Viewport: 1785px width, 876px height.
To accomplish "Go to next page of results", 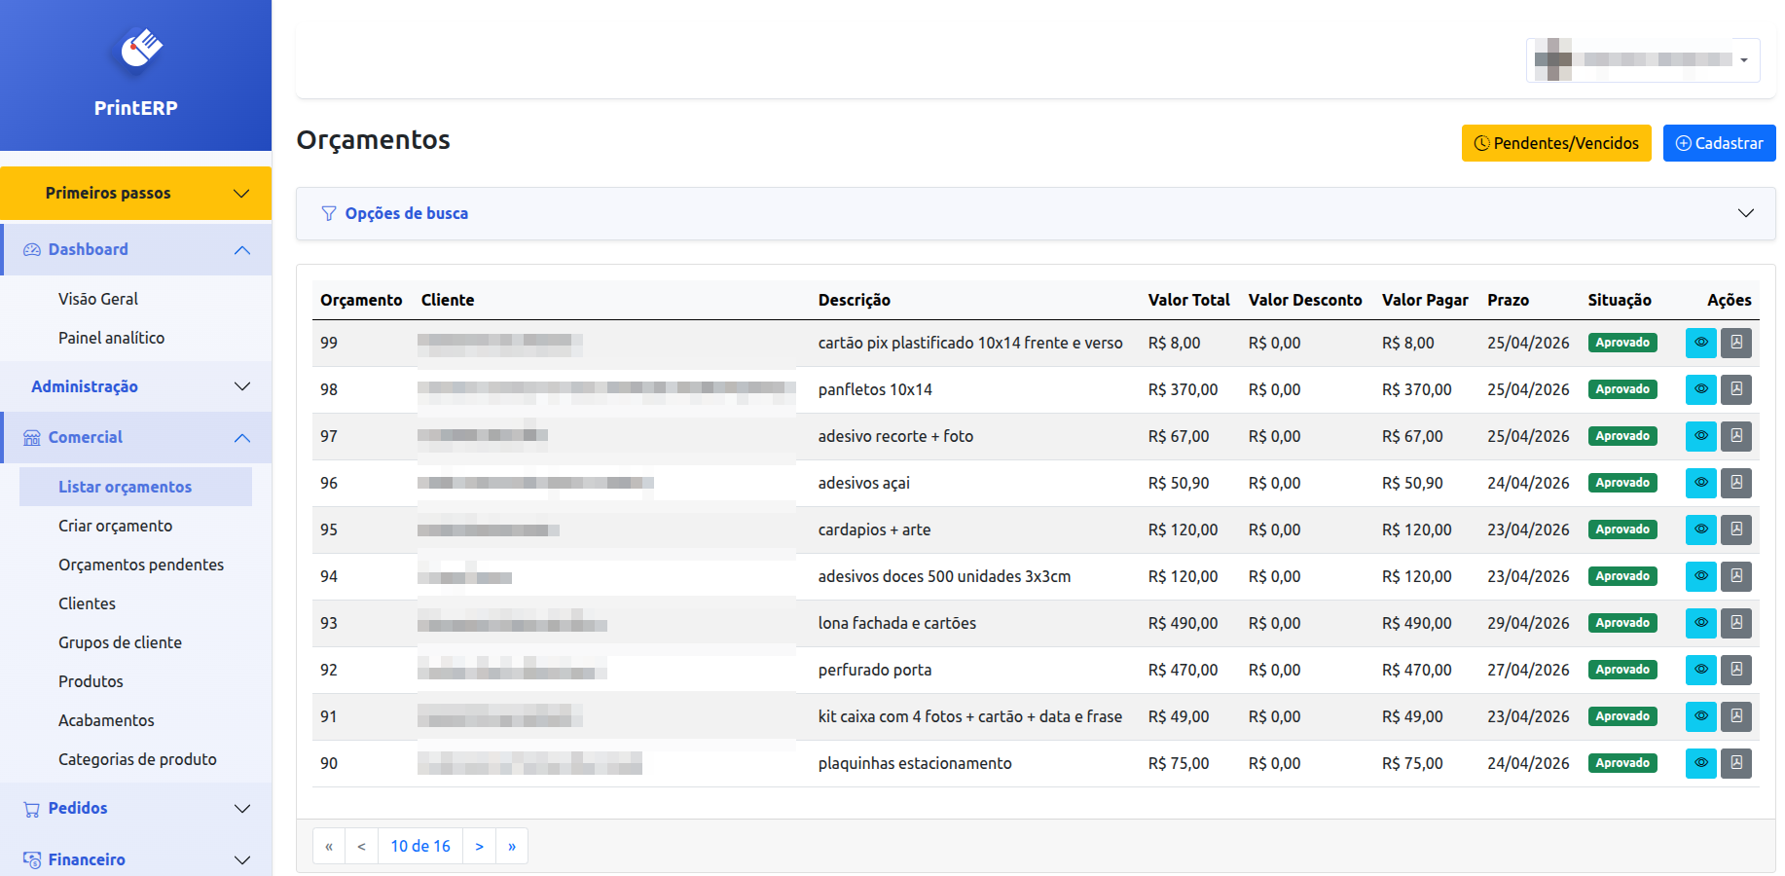I will pos(479,846).
